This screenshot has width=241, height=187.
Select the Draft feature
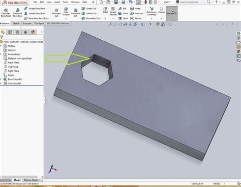[x=123, y=13]
